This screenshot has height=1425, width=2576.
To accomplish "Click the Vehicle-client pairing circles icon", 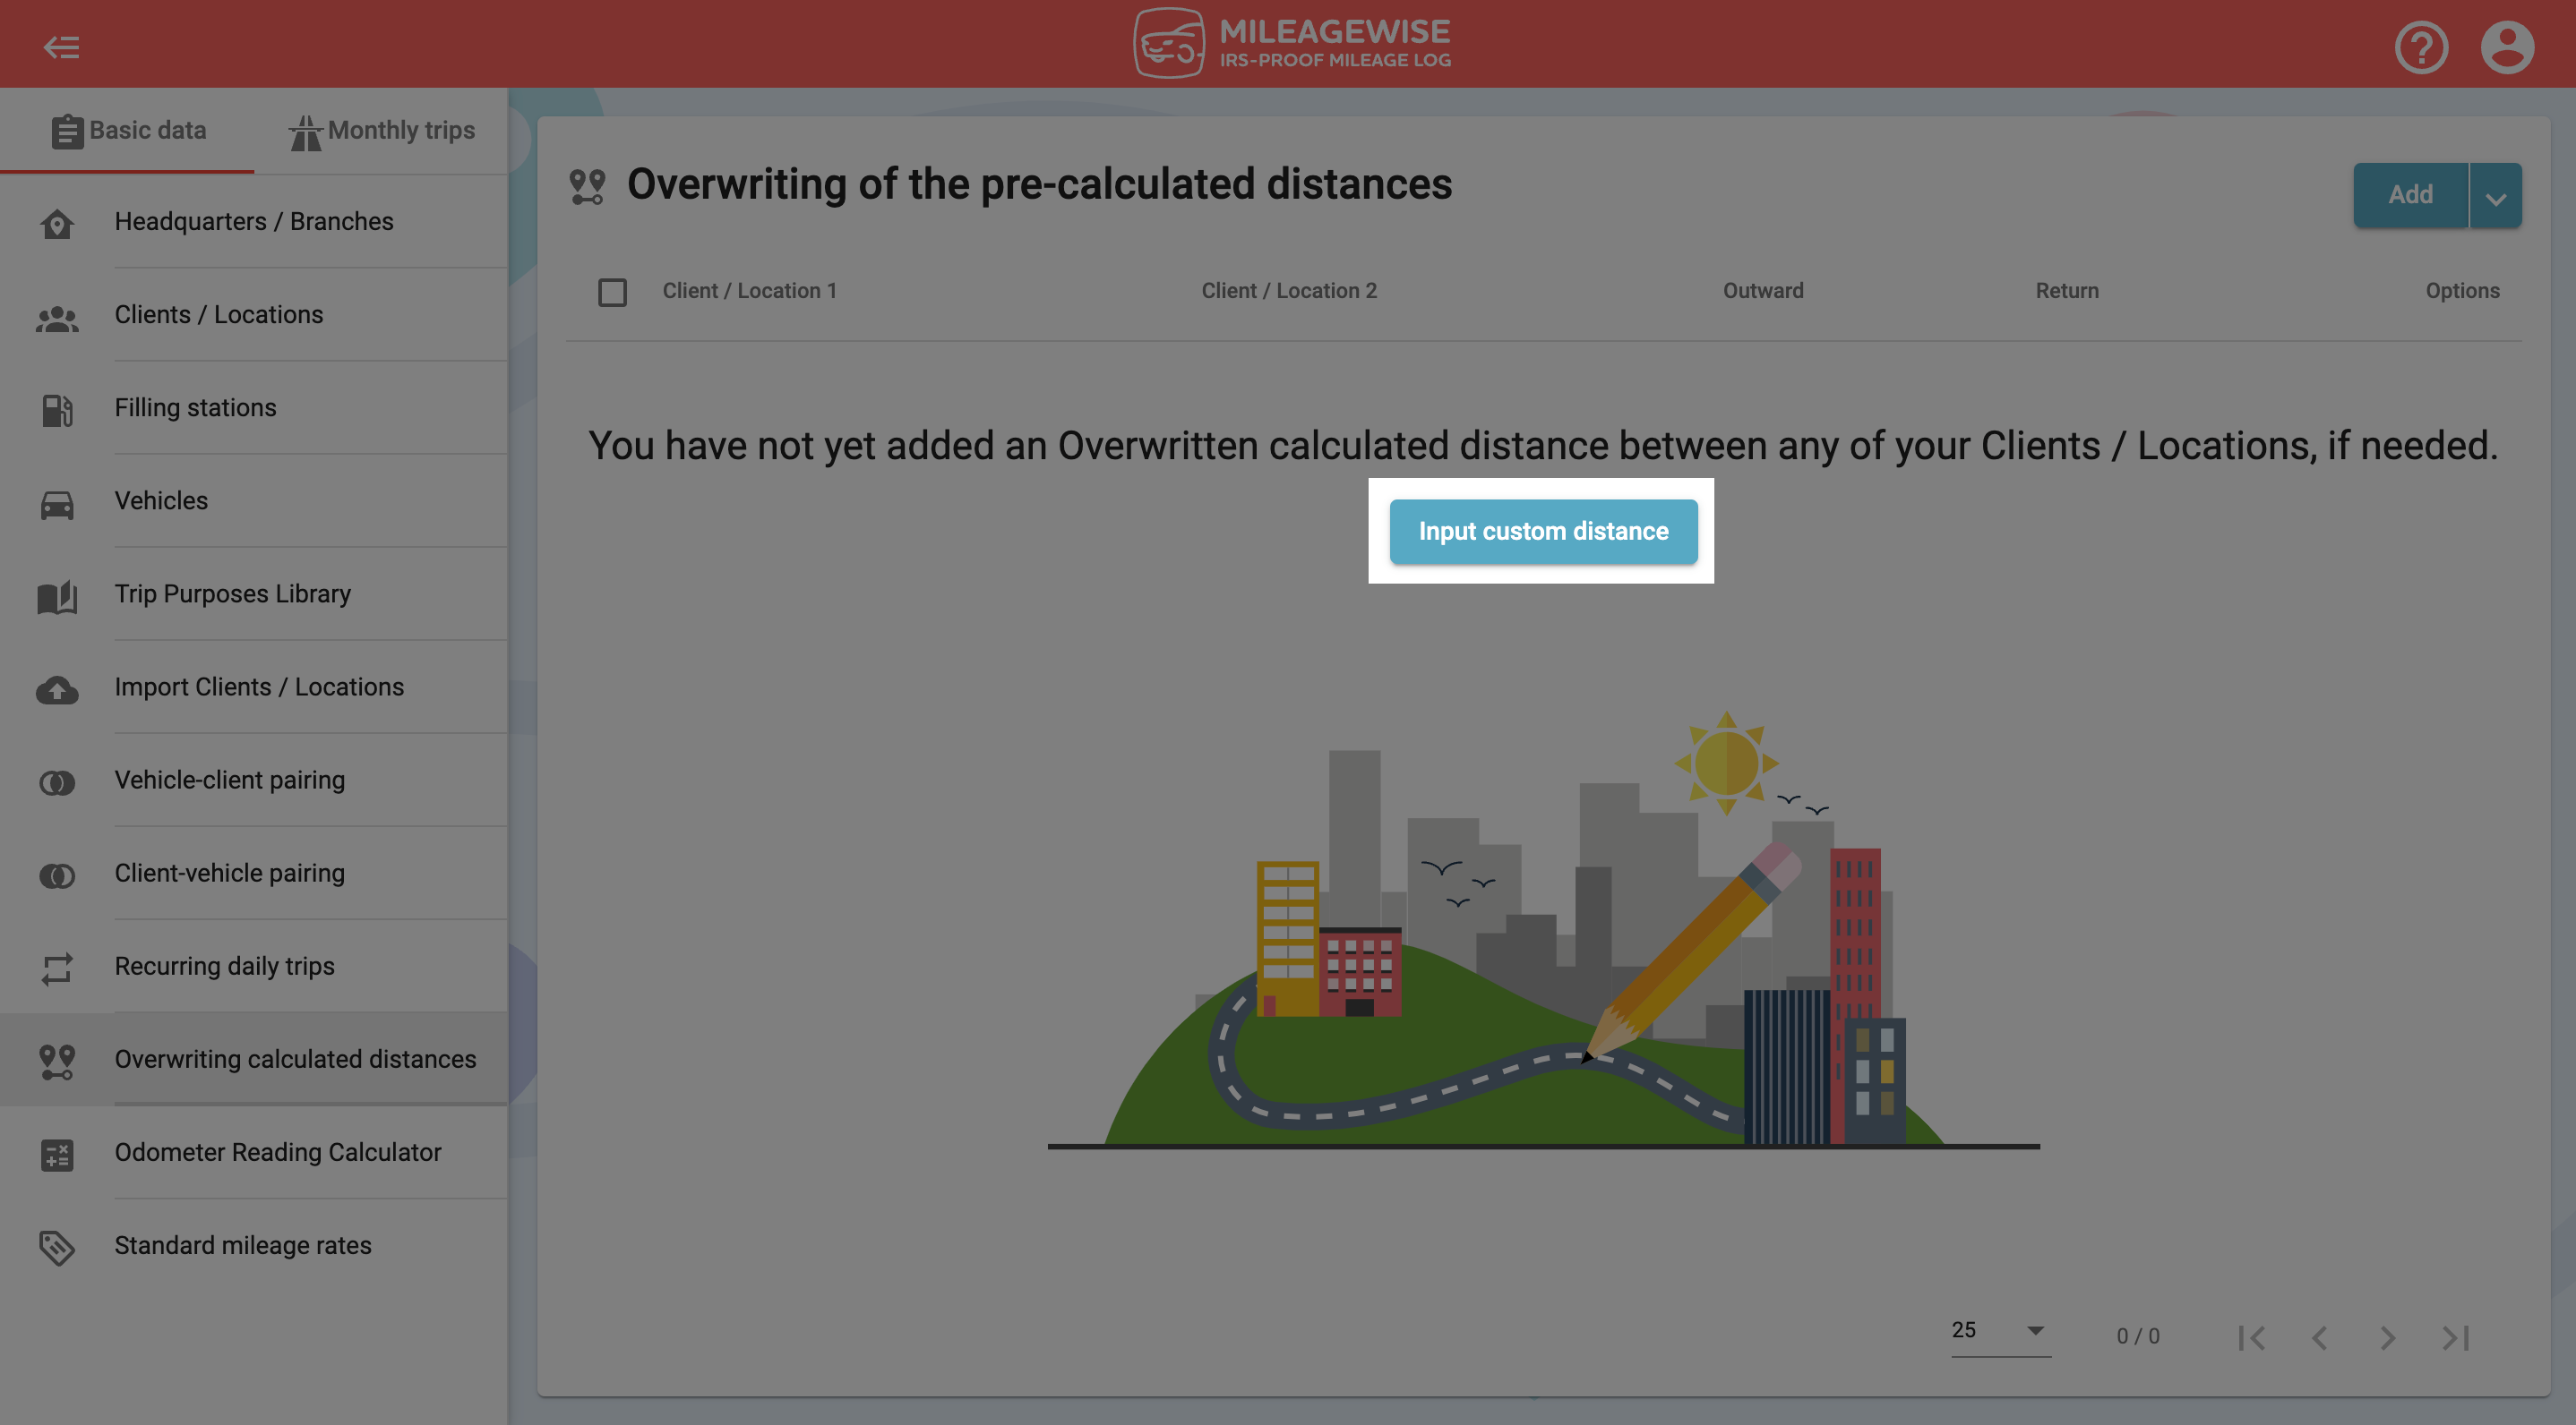I will pos(57,782).
